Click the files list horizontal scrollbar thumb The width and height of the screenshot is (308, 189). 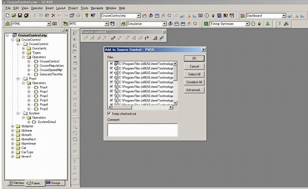coord(122,107)
